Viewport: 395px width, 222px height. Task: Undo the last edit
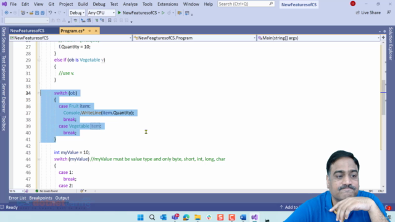pyautogui.click(x=50, y=12)
